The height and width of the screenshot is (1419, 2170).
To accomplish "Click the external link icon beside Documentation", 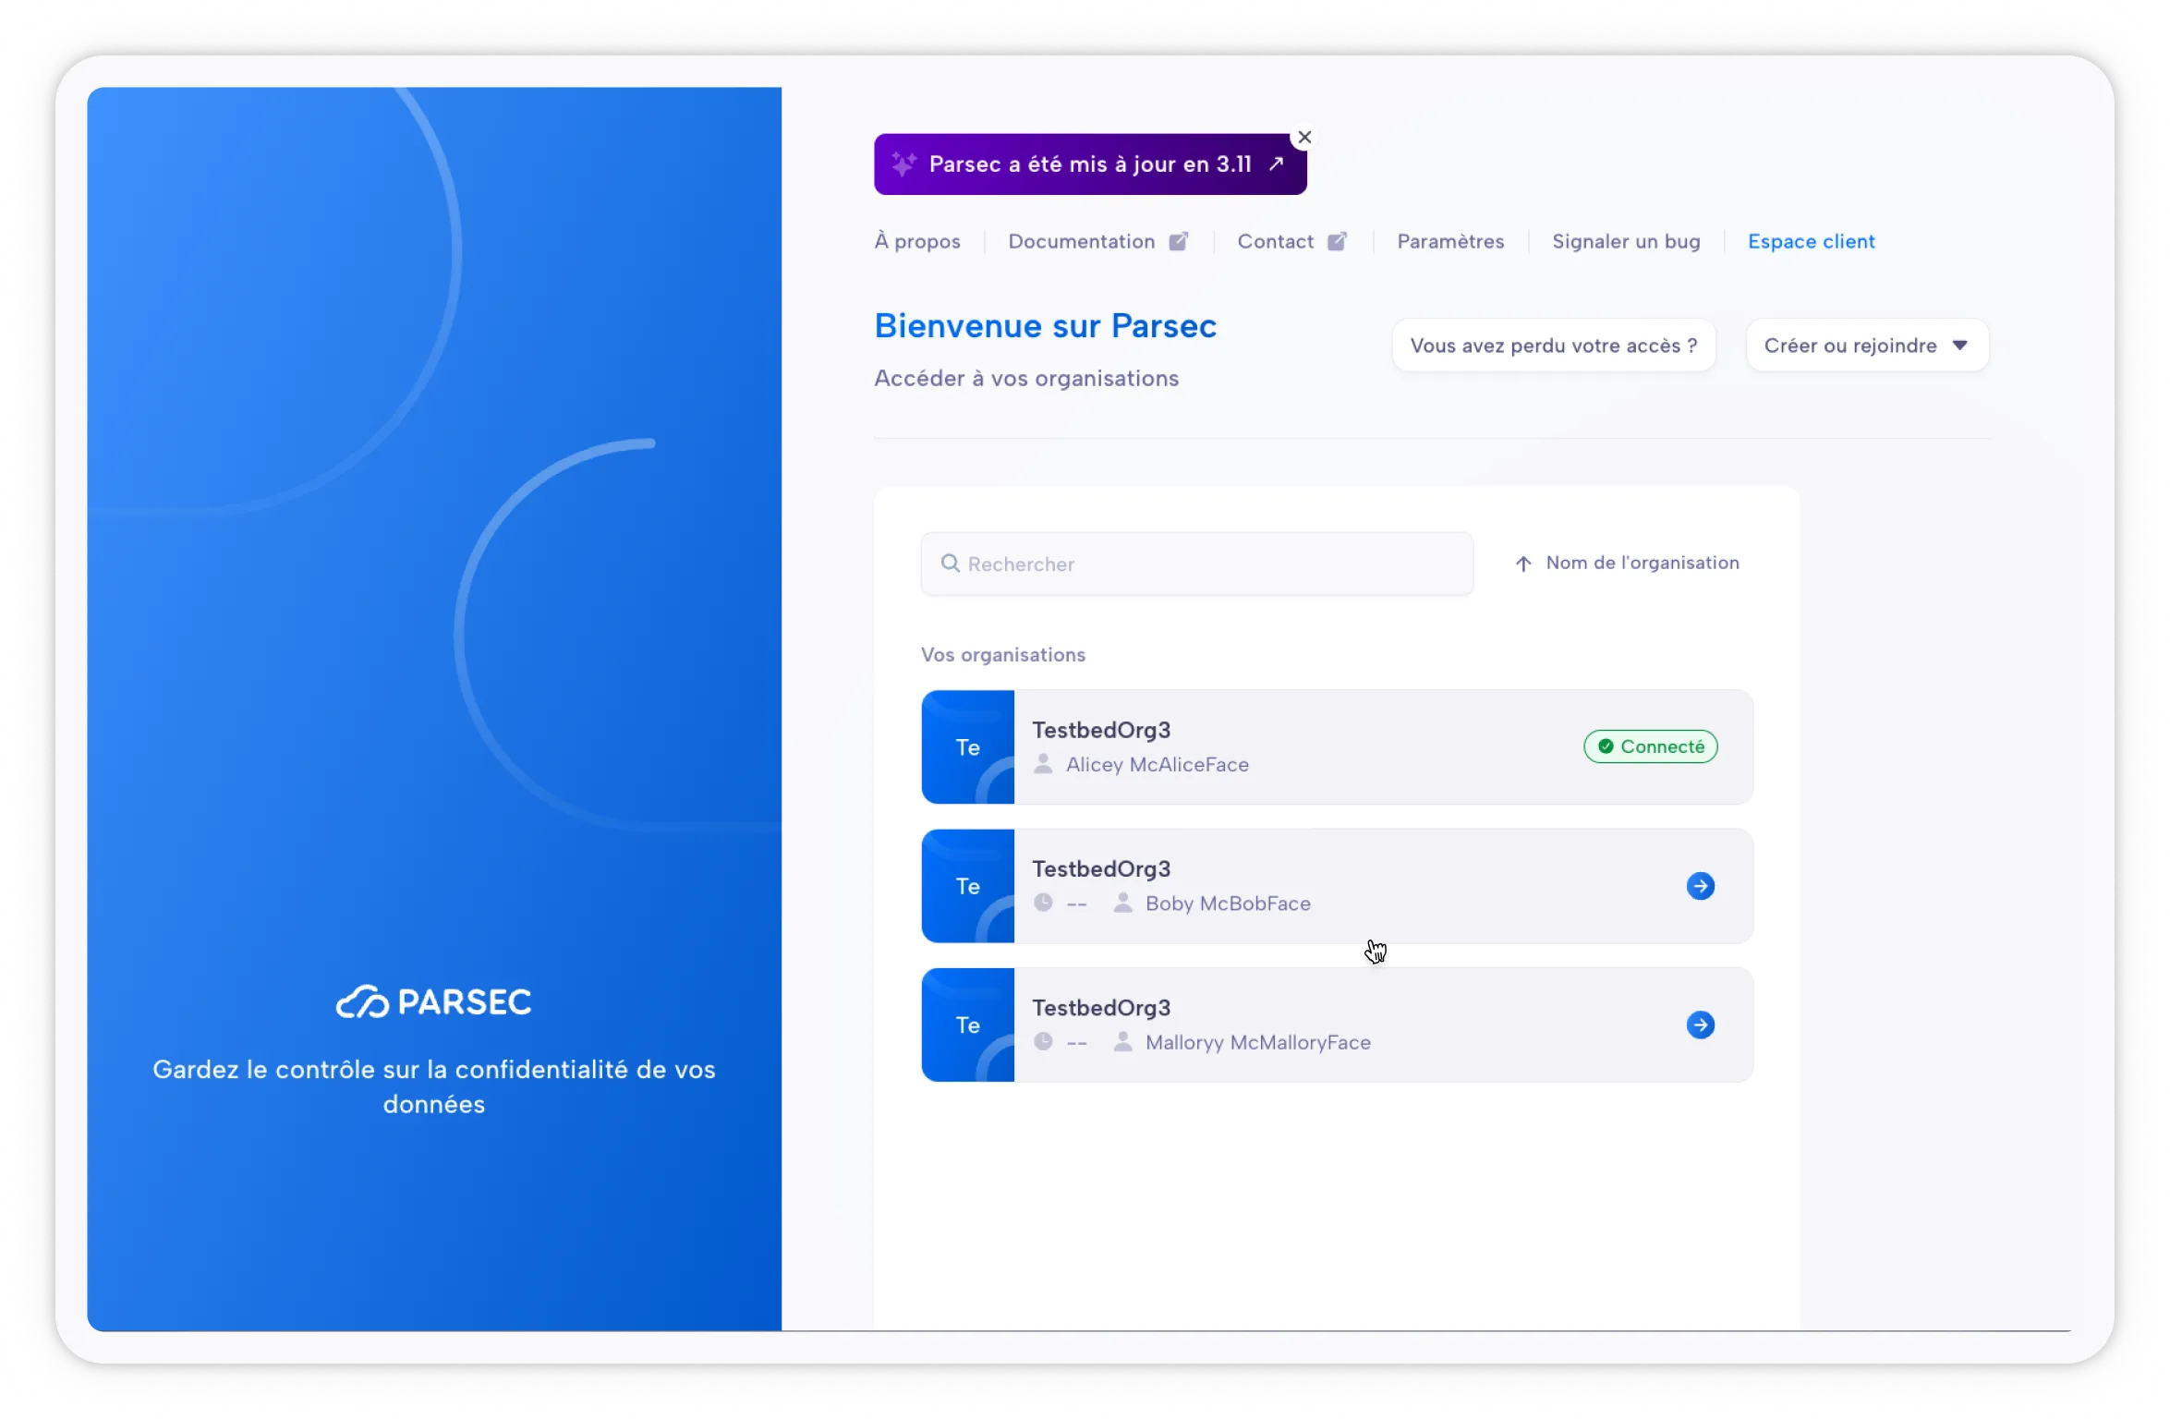I will [x=1178, y=241].
